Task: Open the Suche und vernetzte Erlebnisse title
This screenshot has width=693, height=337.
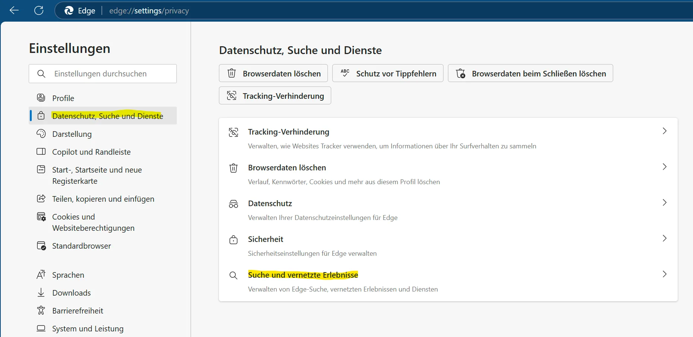Action: [x=303, y=275]
